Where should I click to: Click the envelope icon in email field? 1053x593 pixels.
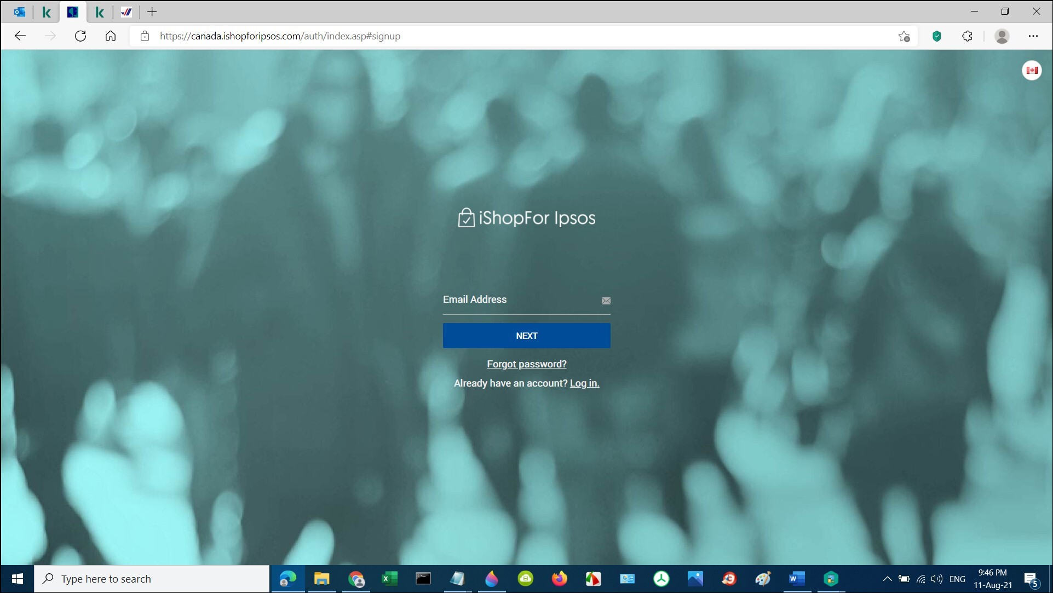click(x=606, y=301)
